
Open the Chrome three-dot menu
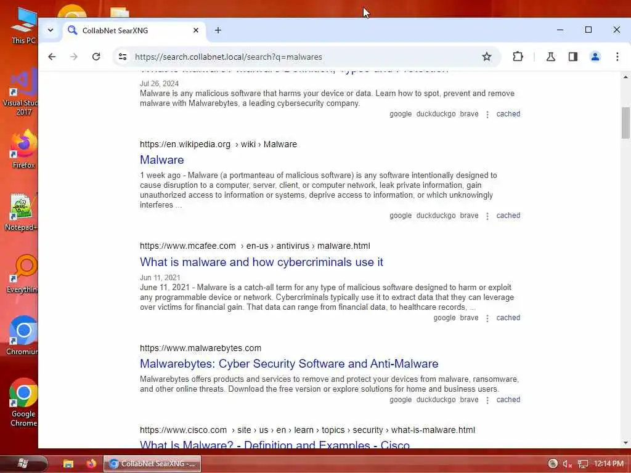click(x=617, y=57)
